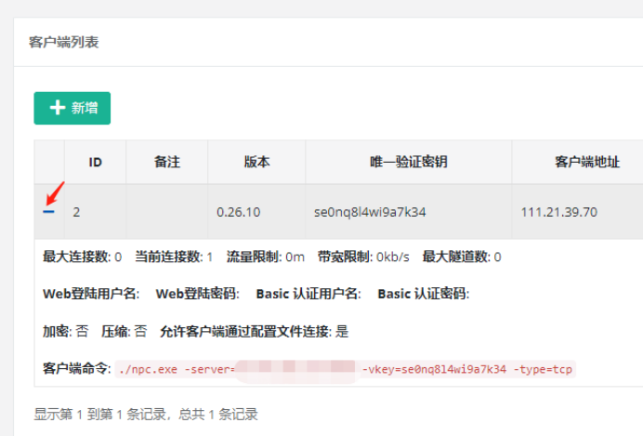The height and width of the screenshot is (436, 643).
Task: Click the green 新增 button
Action: pyautogui.click(x=72, y=108)
